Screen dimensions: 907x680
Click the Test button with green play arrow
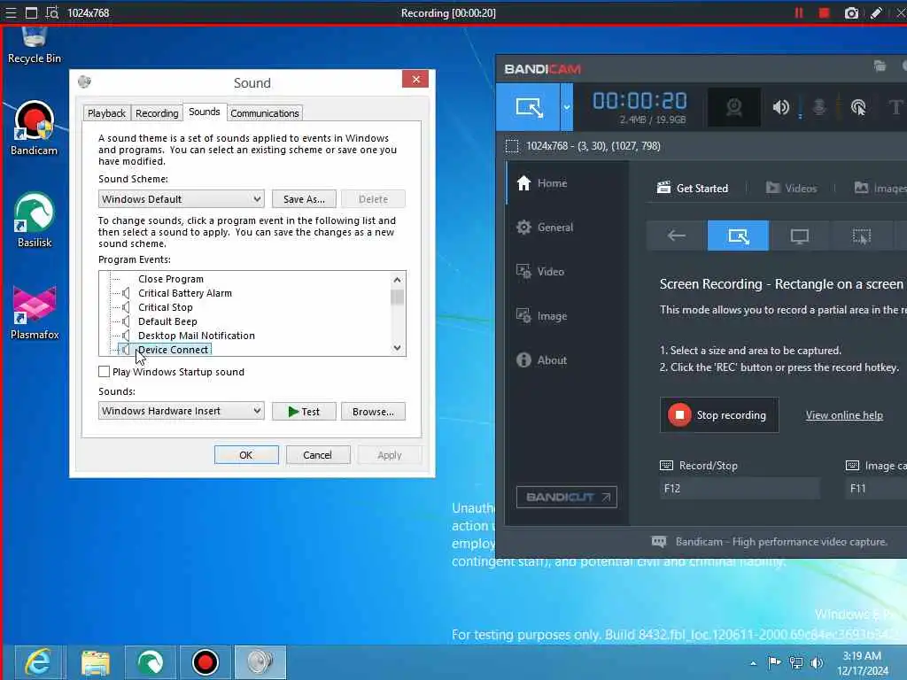tap(305, 412)
